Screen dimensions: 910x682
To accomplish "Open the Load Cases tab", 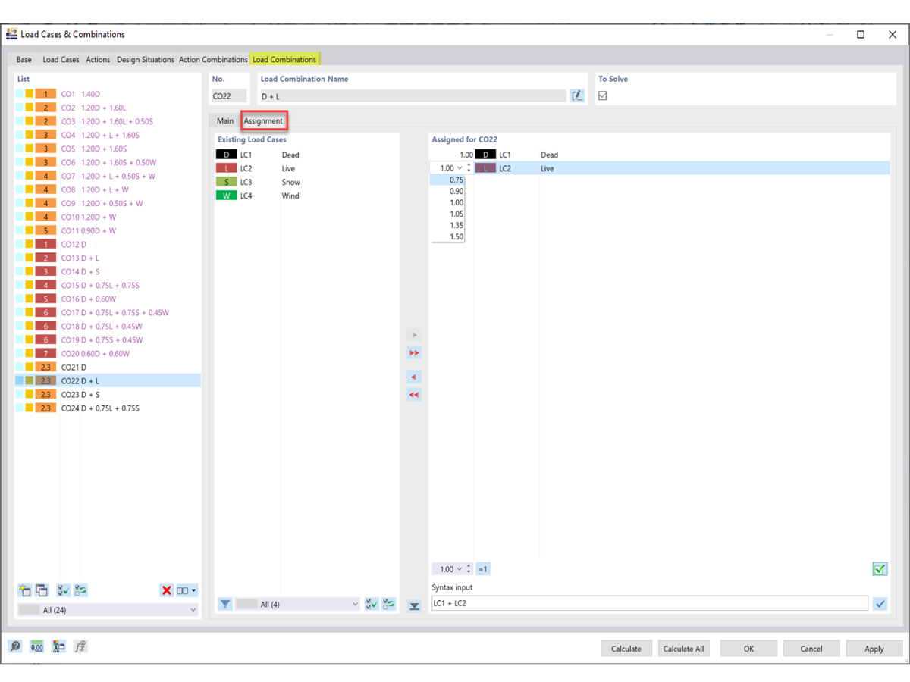I will tap(61, 60).
